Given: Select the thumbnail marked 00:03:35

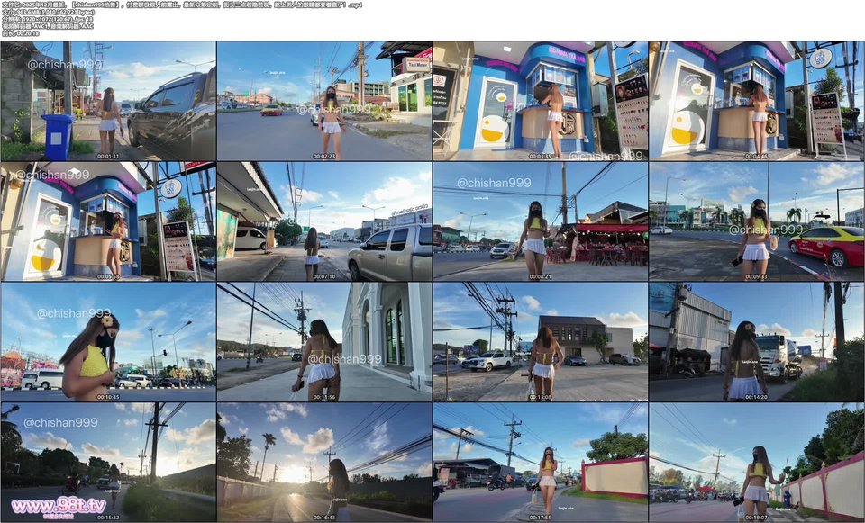Looking at the screenshot, I should (x=540, y=101).
